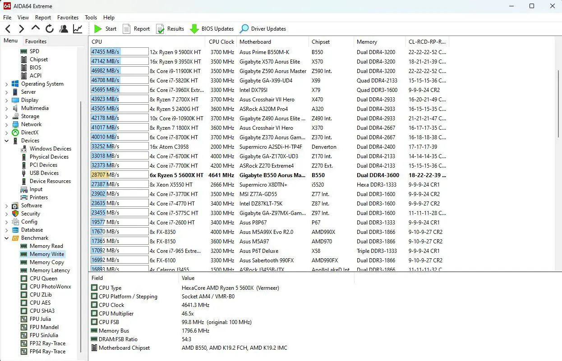Click the Report toolbar button

(136, 29)
